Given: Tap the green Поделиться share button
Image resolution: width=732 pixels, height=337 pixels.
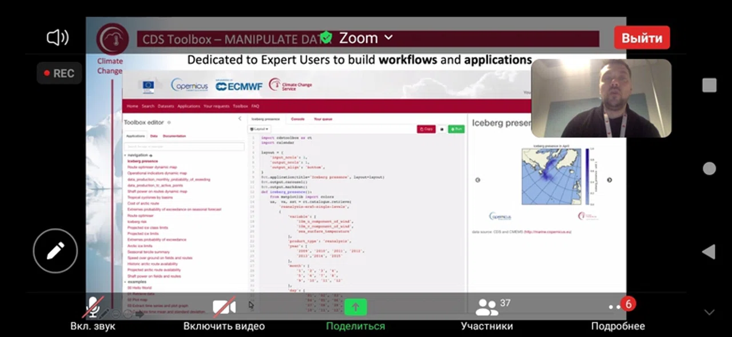Looking at the screenshot, I should [355, 314].
